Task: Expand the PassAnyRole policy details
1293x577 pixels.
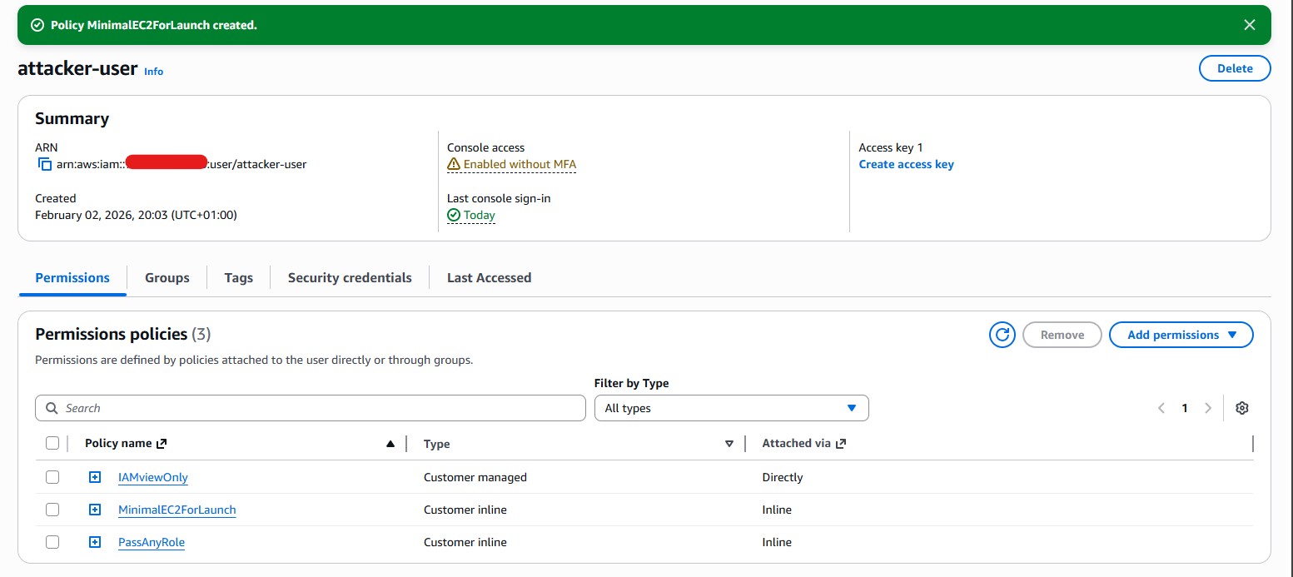Action: click(95, 542)
